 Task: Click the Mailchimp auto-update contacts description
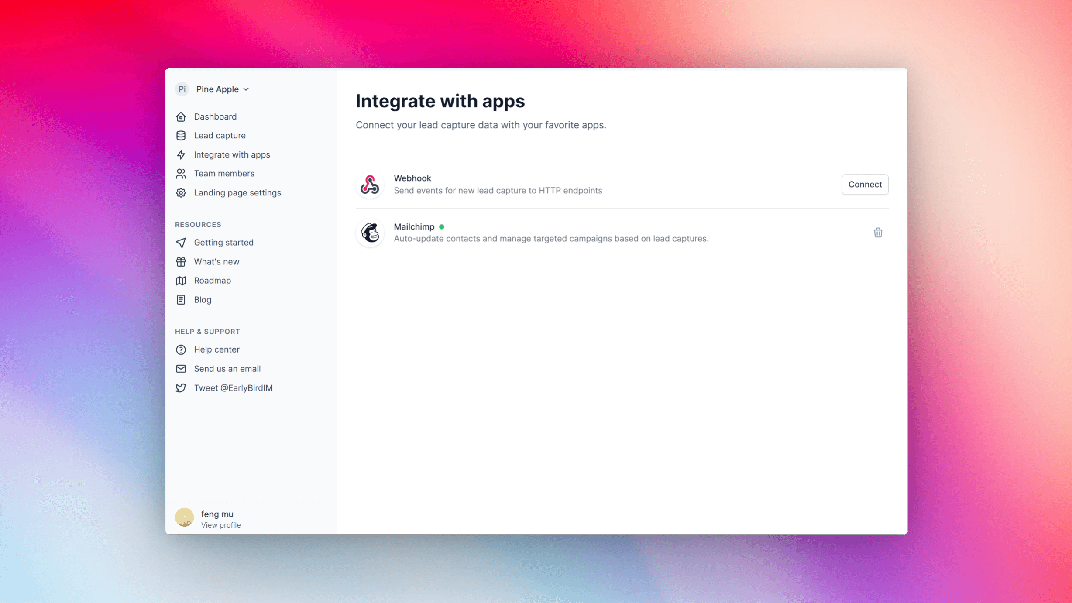551,239
